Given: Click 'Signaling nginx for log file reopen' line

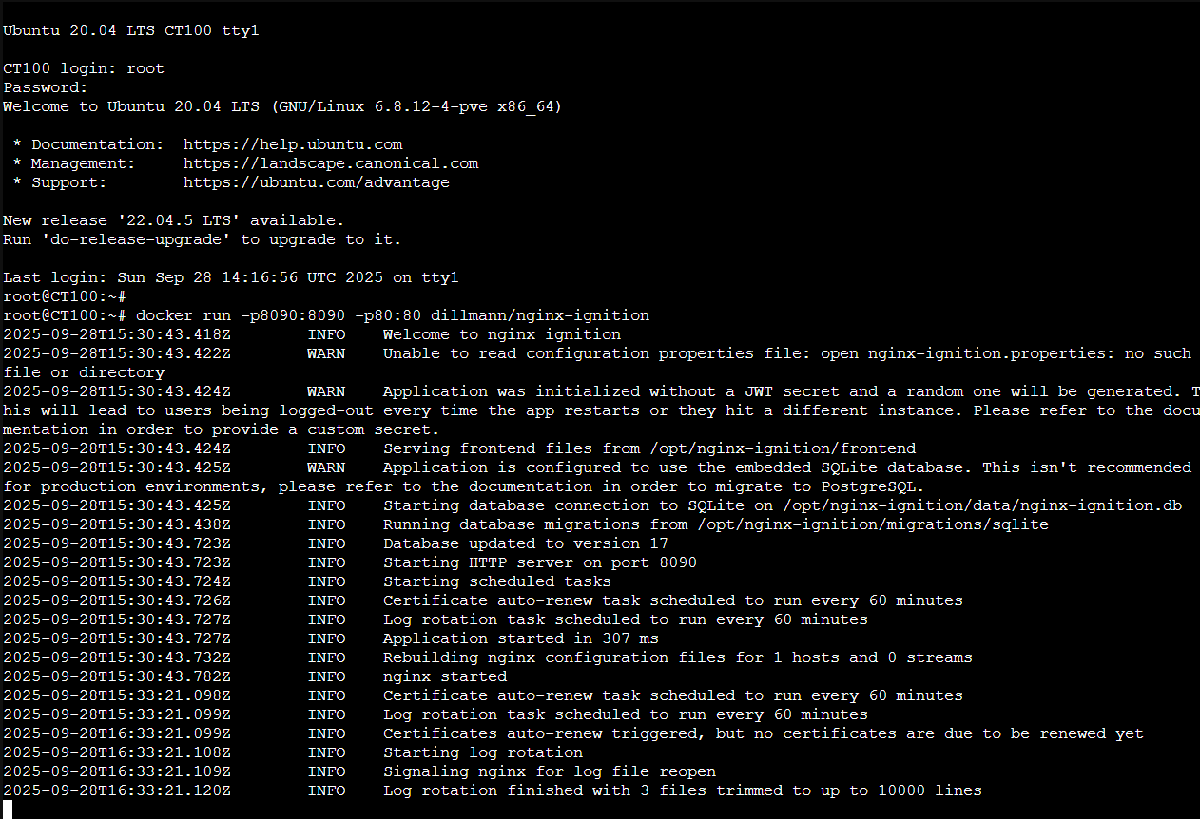Looking at the screenshot, I should coord(549,771).
